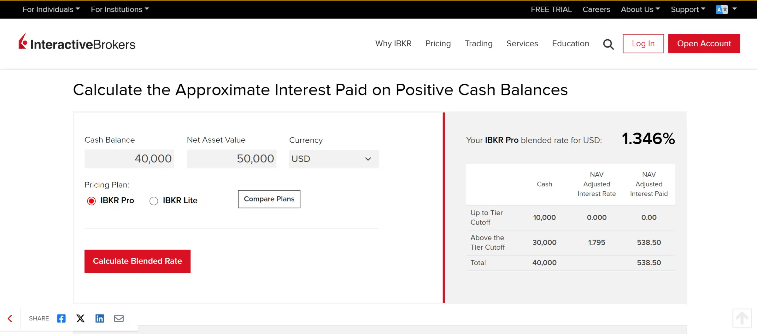Share page on Facebook
Image resolution: width=757 pixels, height=334 pixels.
click(61, 318)
